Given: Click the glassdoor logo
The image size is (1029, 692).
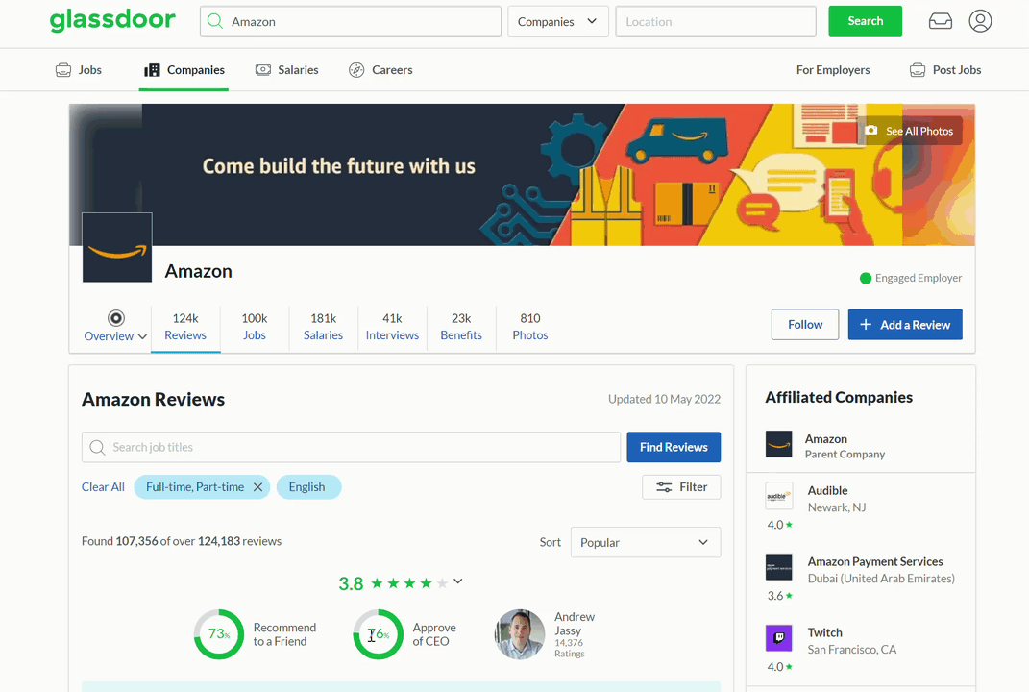Looking at the screenshot, I should point(112,20).
